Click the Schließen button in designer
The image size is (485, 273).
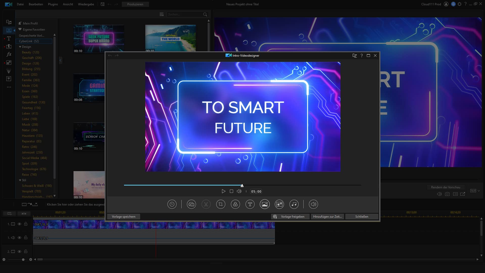(362, 217)
